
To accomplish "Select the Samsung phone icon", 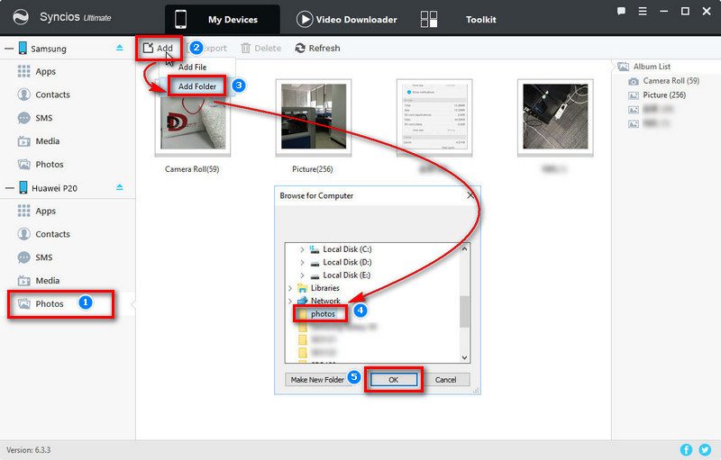I will (23, 48).
